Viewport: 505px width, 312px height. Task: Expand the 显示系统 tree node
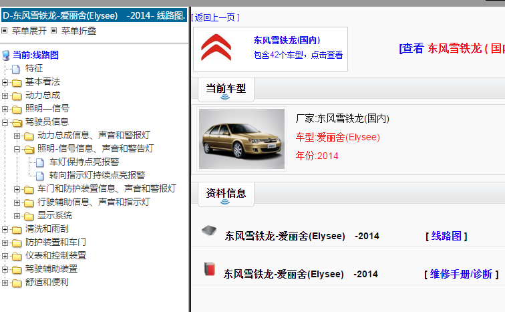[17, 216]
